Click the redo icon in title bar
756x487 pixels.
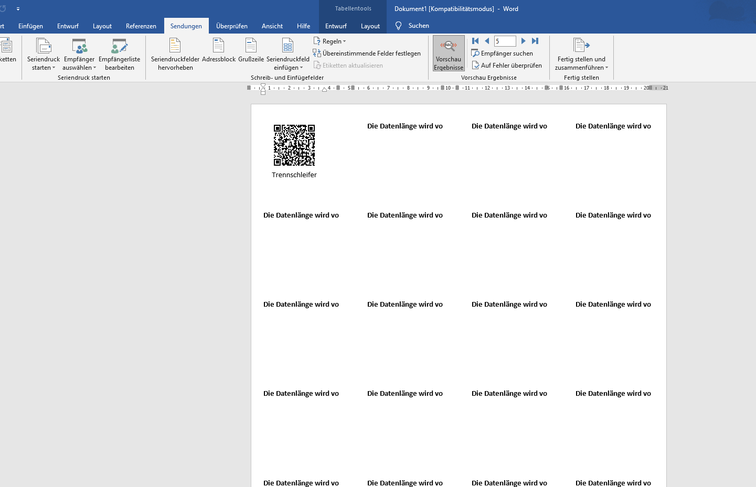click(x=3, y=9)
